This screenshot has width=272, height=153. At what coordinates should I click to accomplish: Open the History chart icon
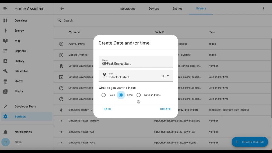pyautogui.click(x=5, y=61)
